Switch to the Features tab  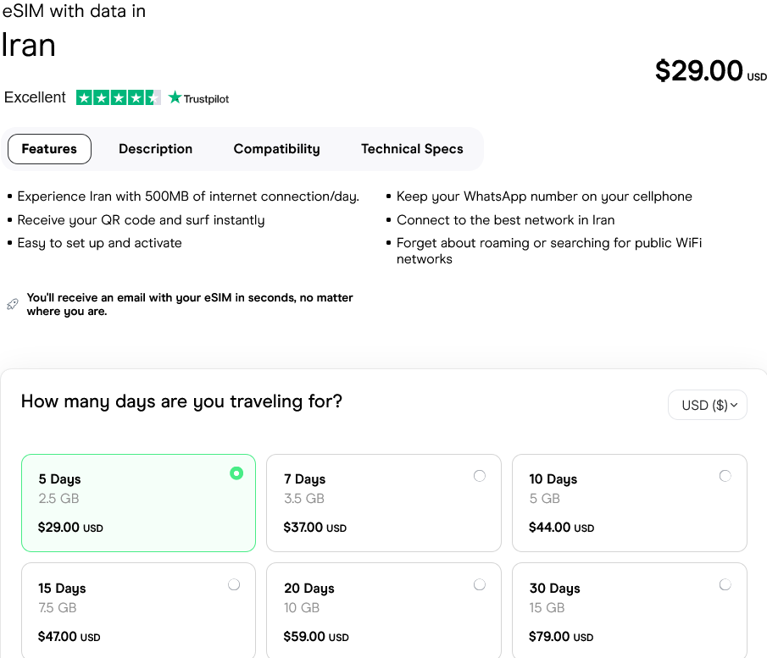pyautogui.click(x=49, y=149)
